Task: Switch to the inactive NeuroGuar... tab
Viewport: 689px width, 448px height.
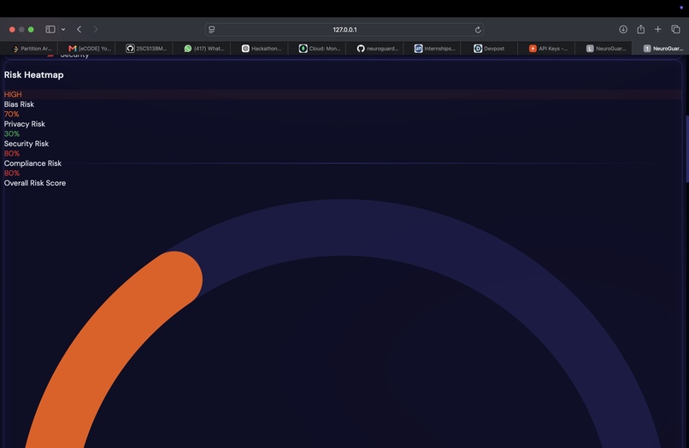Action: coord(604,49)
